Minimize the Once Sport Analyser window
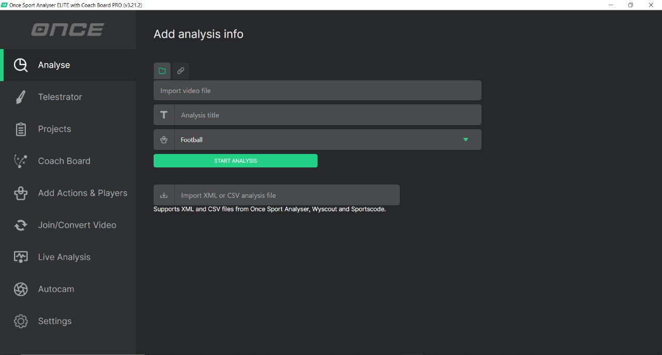The height and width of the screenshot is (355, 662). coord(611,5)
